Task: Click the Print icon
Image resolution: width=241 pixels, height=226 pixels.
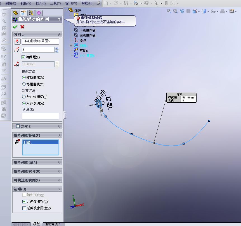Action: click(x=136, y=3)
